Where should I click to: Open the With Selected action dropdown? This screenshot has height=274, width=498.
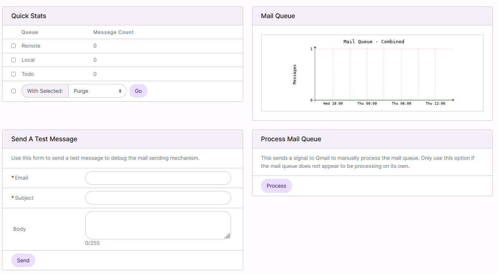[97, 91]
